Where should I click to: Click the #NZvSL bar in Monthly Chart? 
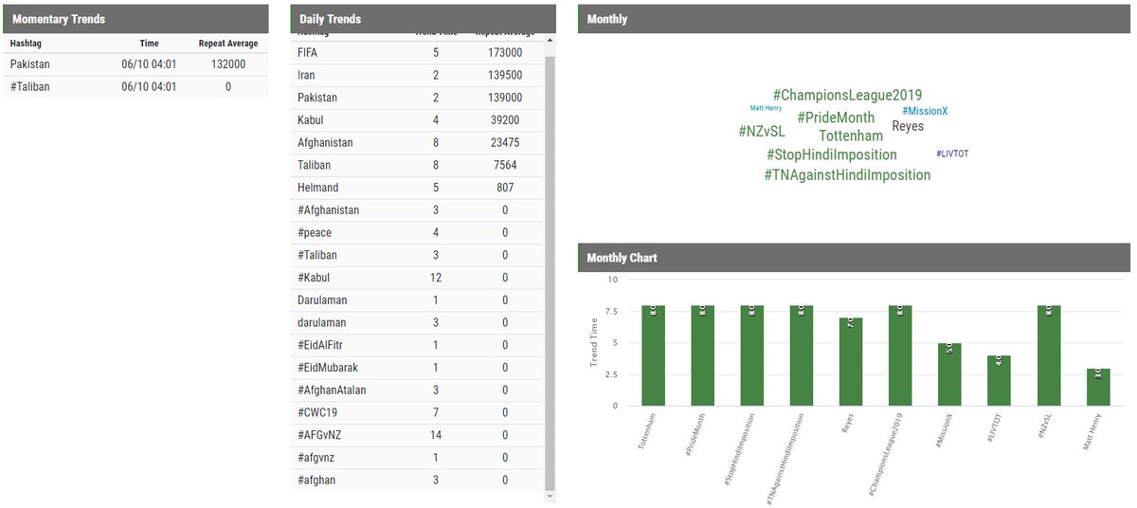click(1049, 355)
